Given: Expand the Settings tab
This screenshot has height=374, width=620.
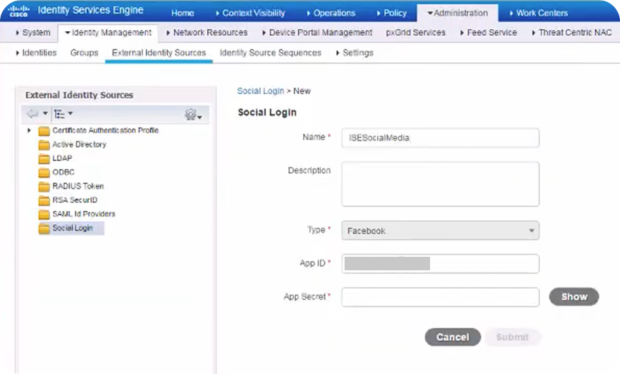Looking at the screenshot, I should point(355,53).
